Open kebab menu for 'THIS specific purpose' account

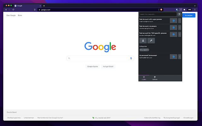click(180, 34)
